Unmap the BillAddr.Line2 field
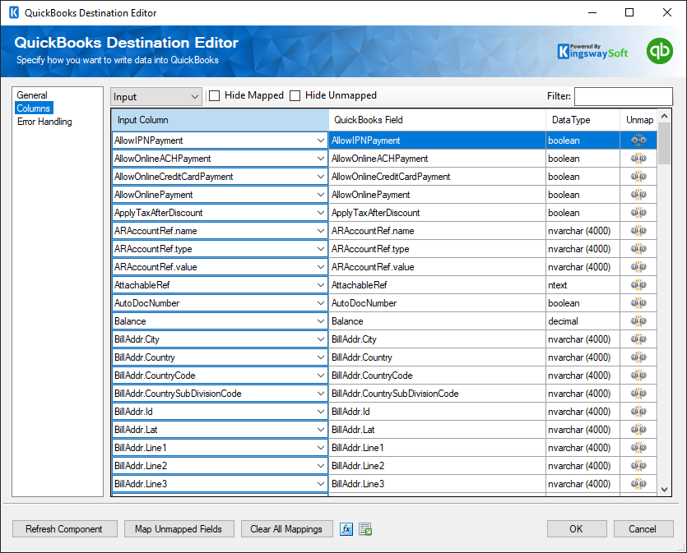 pyautogui.click(x=638, y=466)
